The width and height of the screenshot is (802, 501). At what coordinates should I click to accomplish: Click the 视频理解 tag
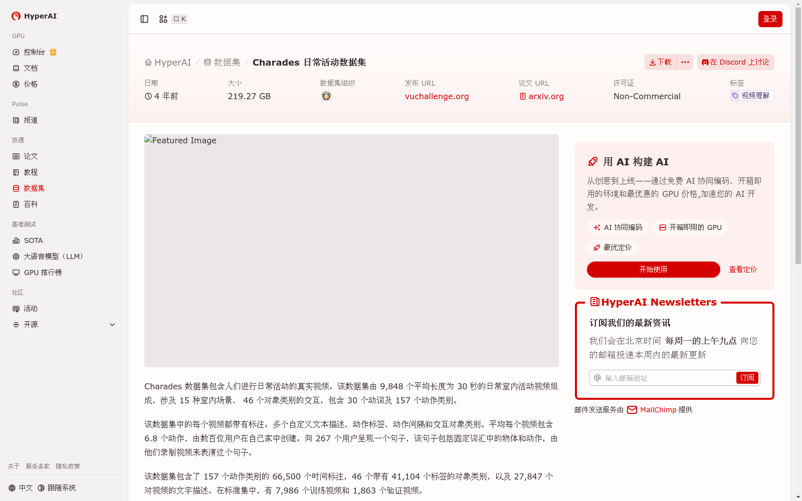pyautogui.click(x=752, y=96)
